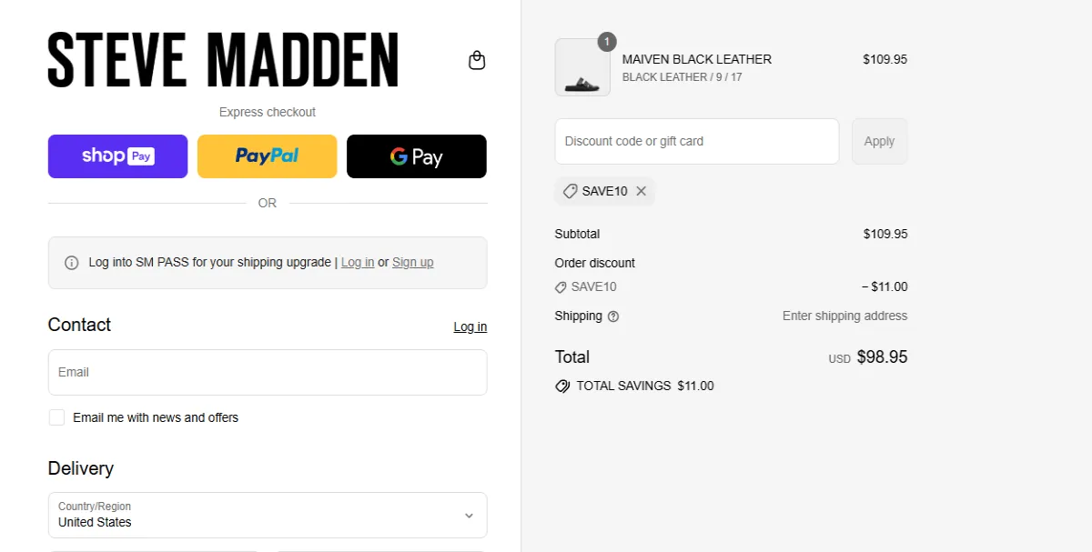Viewport: 1092px width, 552px height.
Task: Click the Sign up link for SM PASS
Action: [412, 262]
